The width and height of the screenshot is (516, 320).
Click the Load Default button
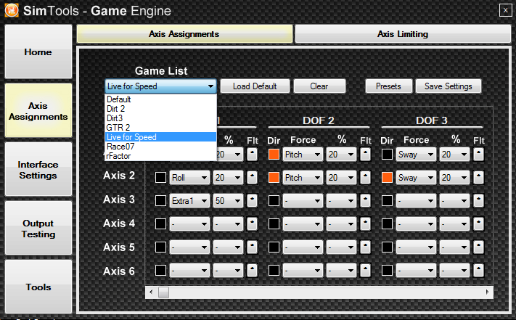click(255, 86)
